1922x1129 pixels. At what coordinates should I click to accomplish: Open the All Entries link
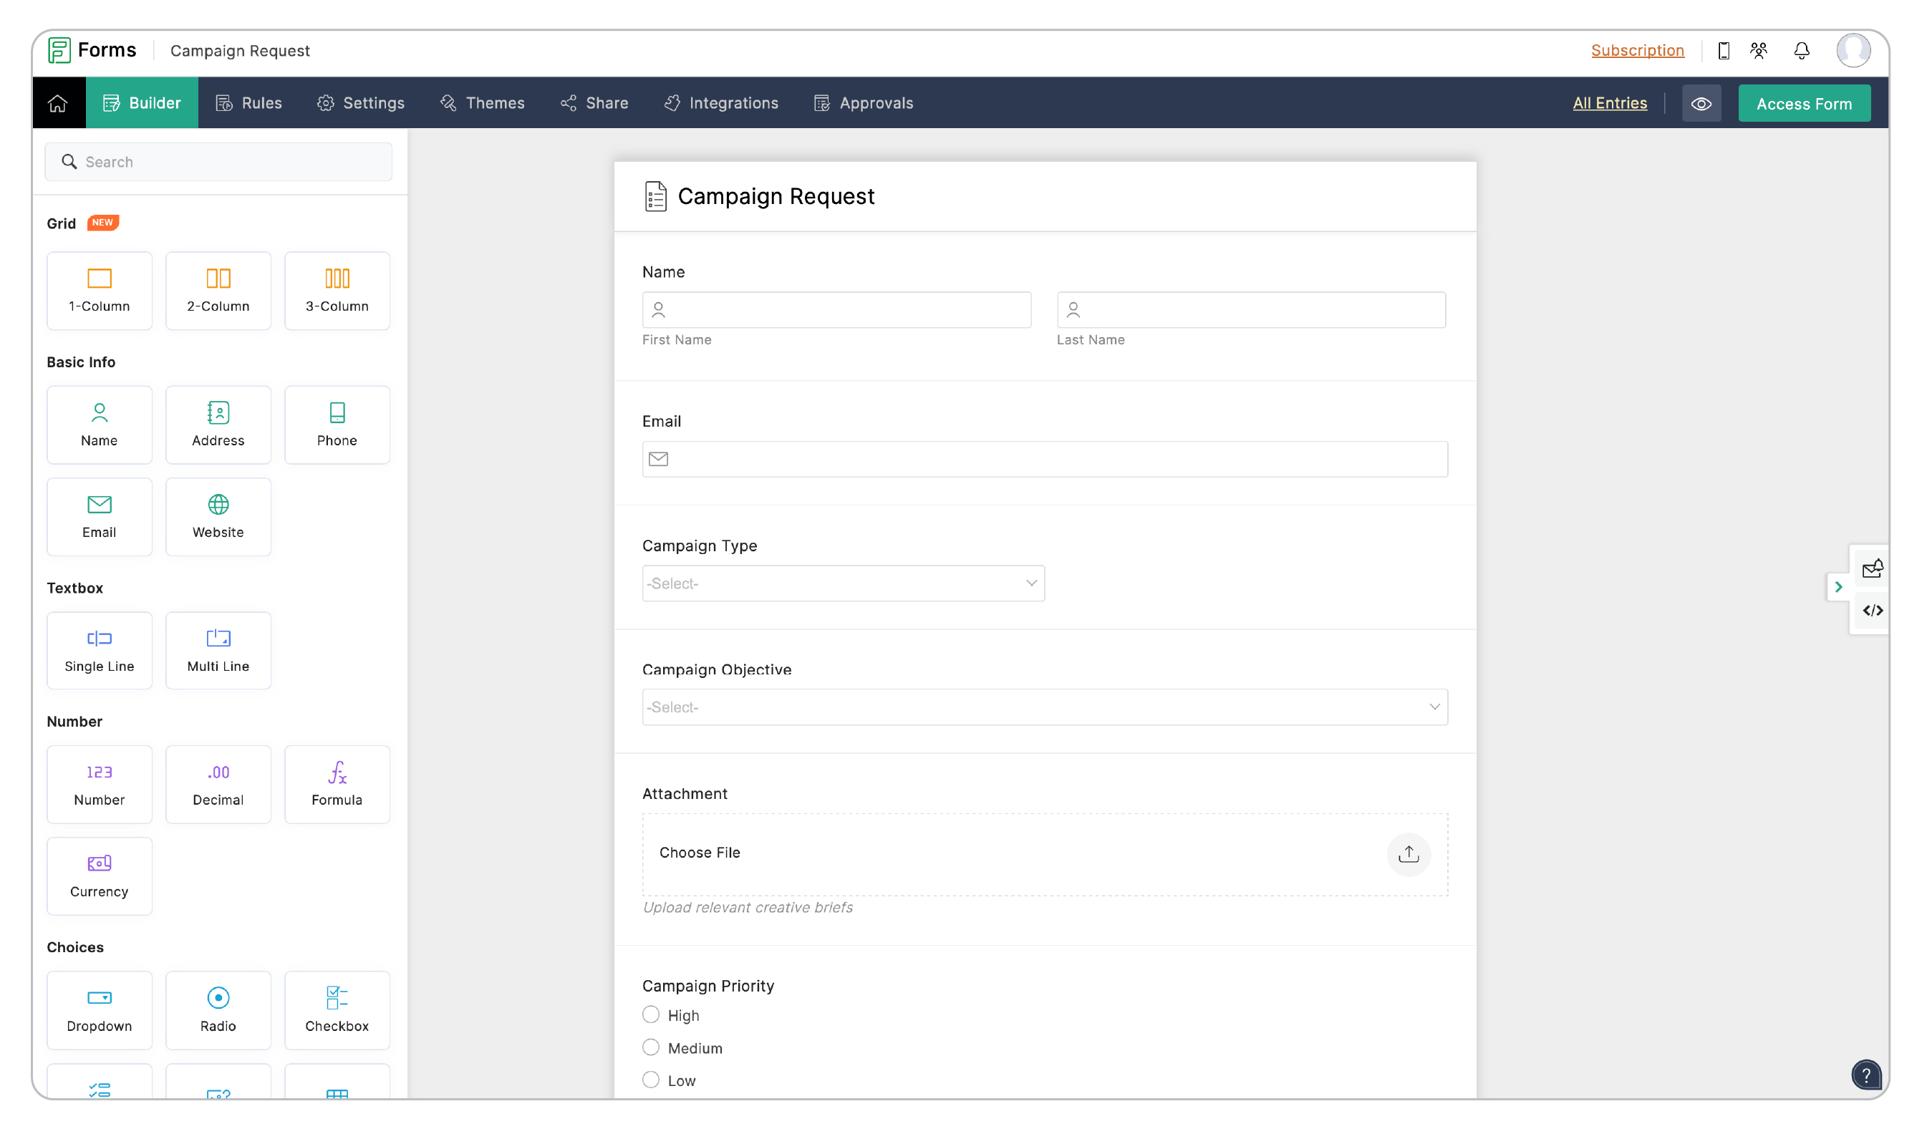click(x=1609, y=103)
